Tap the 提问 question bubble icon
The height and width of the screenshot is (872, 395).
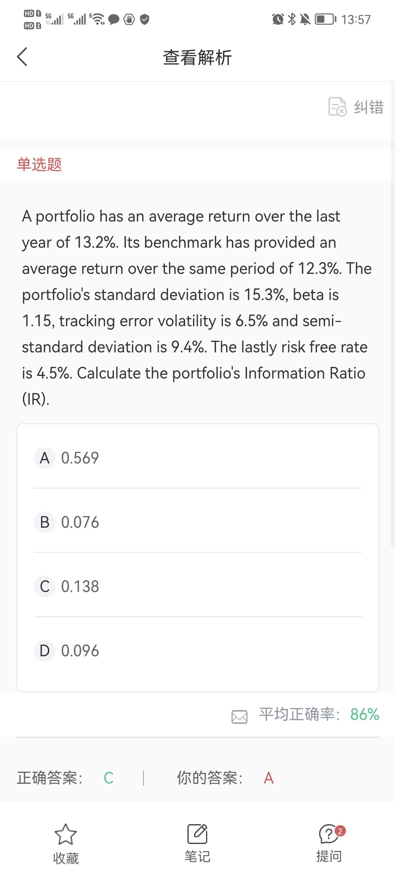329,834
